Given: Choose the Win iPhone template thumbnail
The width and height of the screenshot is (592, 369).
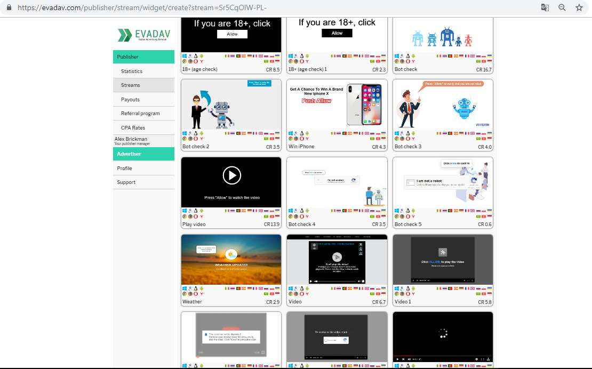Looking at the screenshot, I should pyautogui.click(x=337, y=105).
